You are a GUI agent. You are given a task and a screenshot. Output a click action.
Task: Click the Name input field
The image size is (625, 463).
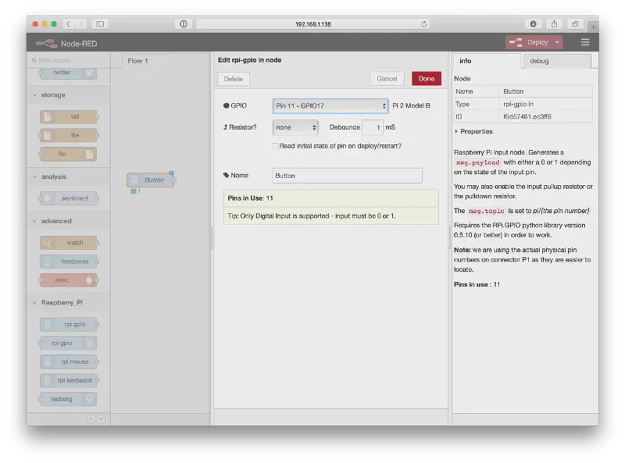(347, 176)
